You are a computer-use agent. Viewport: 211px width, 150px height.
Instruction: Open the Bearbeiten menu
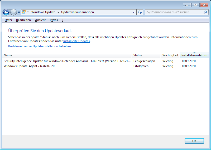pos(23,20)
